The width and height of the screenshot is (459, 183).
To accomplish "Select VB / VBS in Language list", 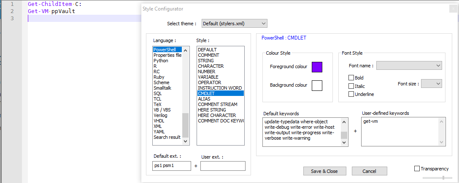I will pyautogui.click(x=167, y=110).
